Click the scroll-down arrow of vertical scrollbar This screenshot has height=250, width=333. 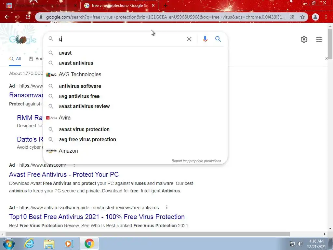330,229
